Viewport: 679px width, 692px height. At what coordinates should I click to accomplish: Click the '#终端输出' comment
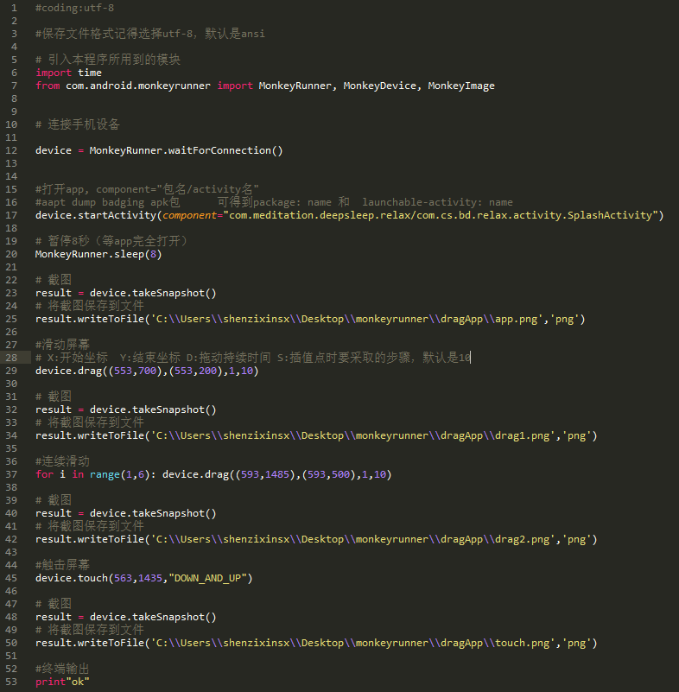point(62,669)
